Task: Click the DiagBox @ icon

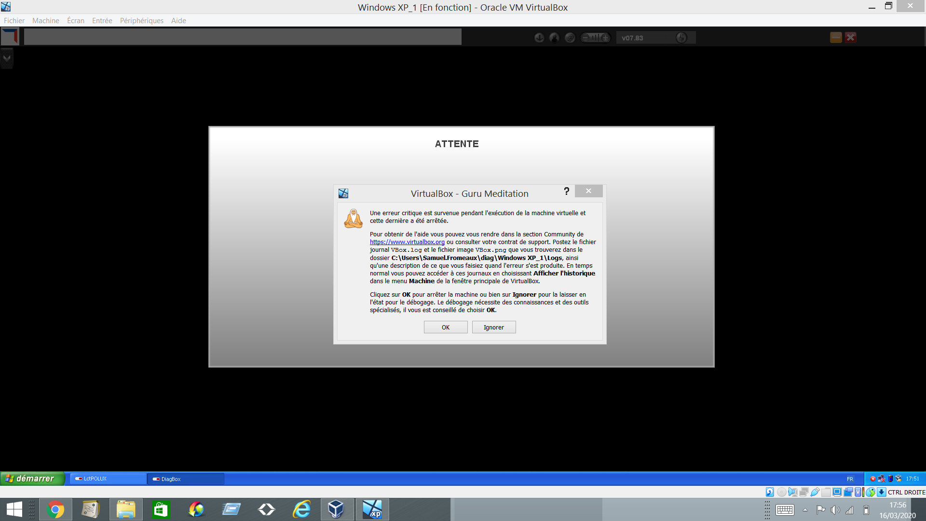Action: (570, 38)
